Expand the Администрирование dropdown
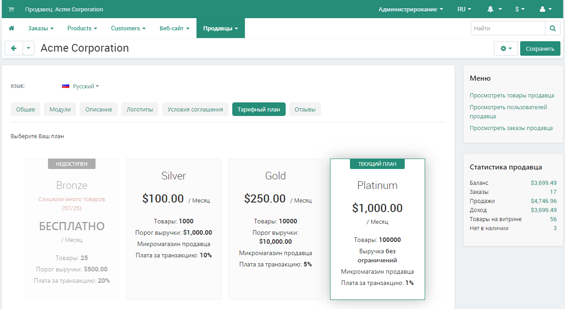 pyautogui.click(x=411, y=9)
